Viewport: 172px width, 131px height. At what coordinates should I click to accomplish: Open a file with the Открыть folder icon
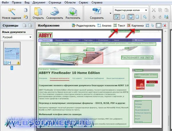point(38,11)
